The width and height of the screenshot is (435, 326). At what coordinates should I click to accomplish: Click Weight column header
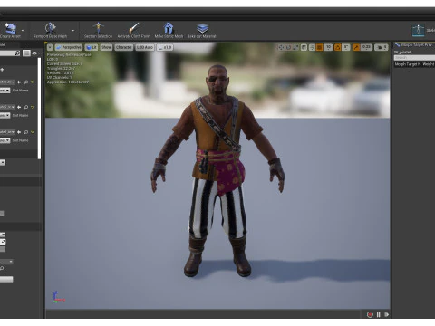429,64
